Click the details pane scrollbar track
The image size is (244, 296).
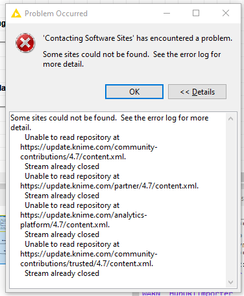click(x=230, y=200)
